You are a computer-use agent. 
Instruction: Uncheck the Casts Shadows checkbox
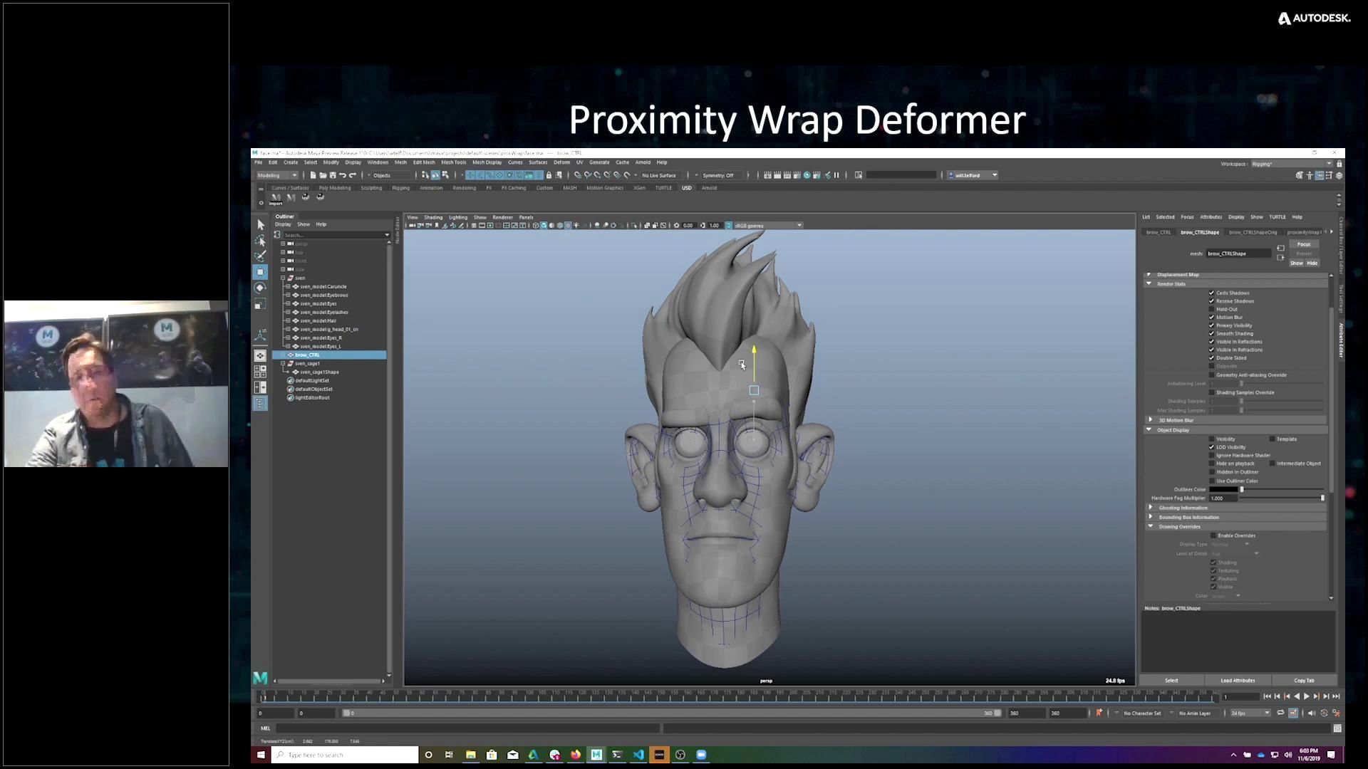tap(1211, 293)
